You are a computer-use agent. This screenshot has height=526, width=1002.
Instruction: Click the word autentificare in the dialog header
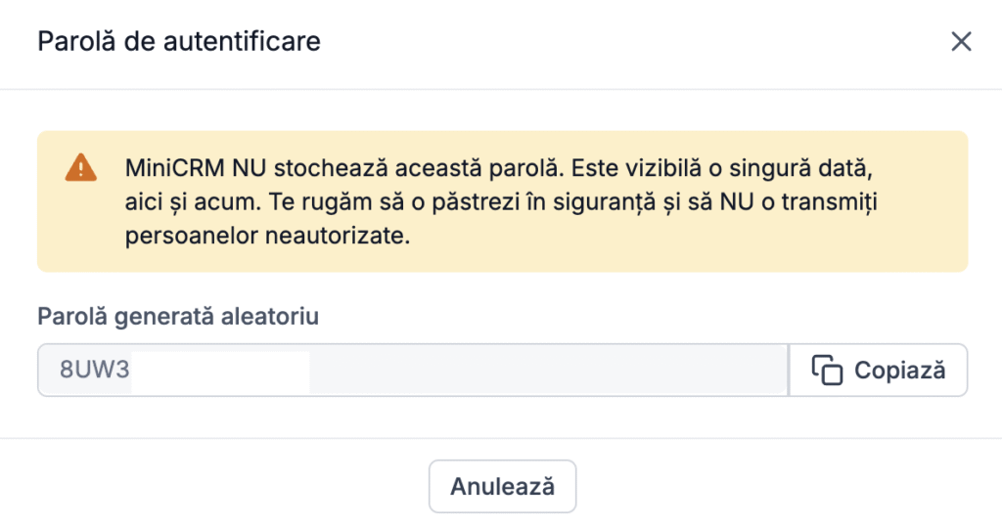pyautogui.click(x=242, y=41)
